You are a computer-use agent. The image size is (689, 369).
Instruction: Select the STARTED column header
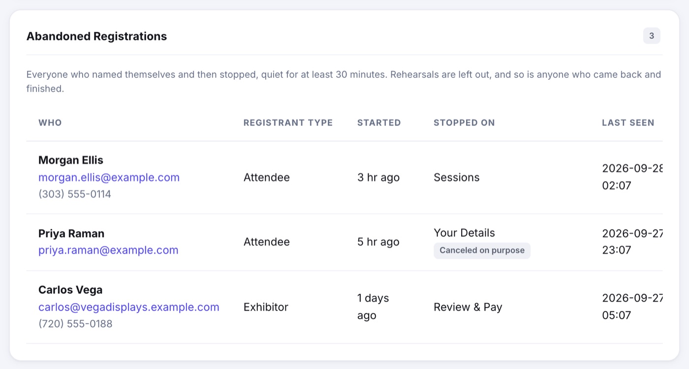pyautogui.click(x=379, y=123)
